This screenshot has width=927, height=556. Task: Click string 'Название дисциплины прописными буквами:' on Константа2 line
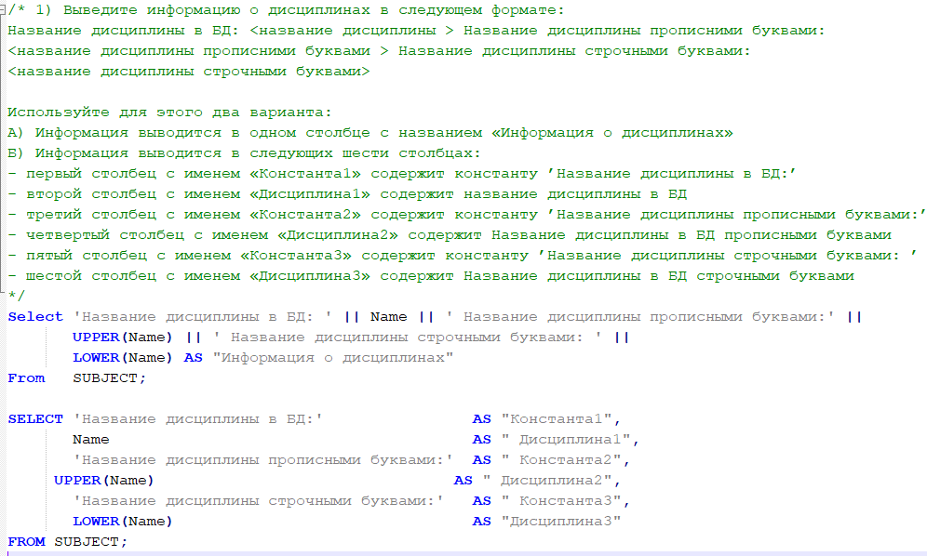(x=262, y=459)
